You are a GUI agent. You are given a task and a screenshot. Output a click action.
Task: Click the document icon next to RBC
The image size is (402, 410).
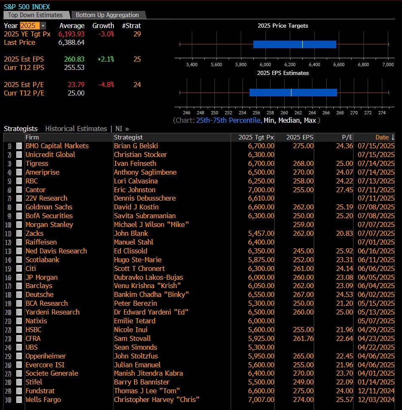pyautogui.click(x=19, y=181)
